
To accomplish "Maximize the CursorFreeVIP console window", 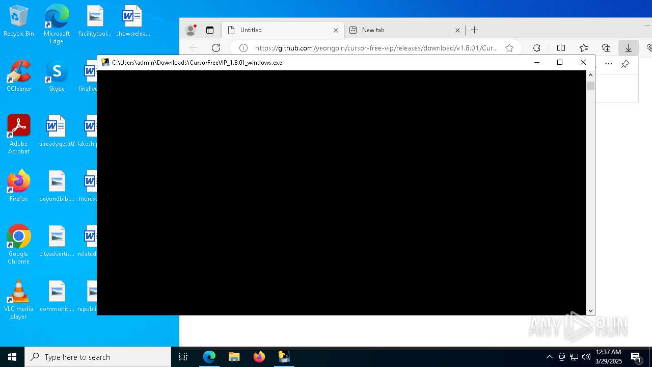I will click(560, 62).
